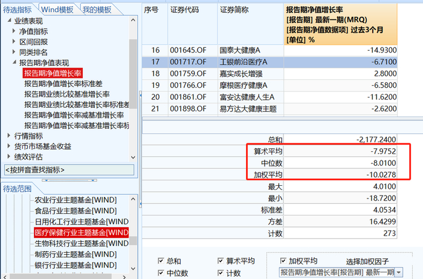The height and width of the screenshot is (279, 423).
Task: Click the 加权平均 value -10.0278
Action: coord(381,175)
